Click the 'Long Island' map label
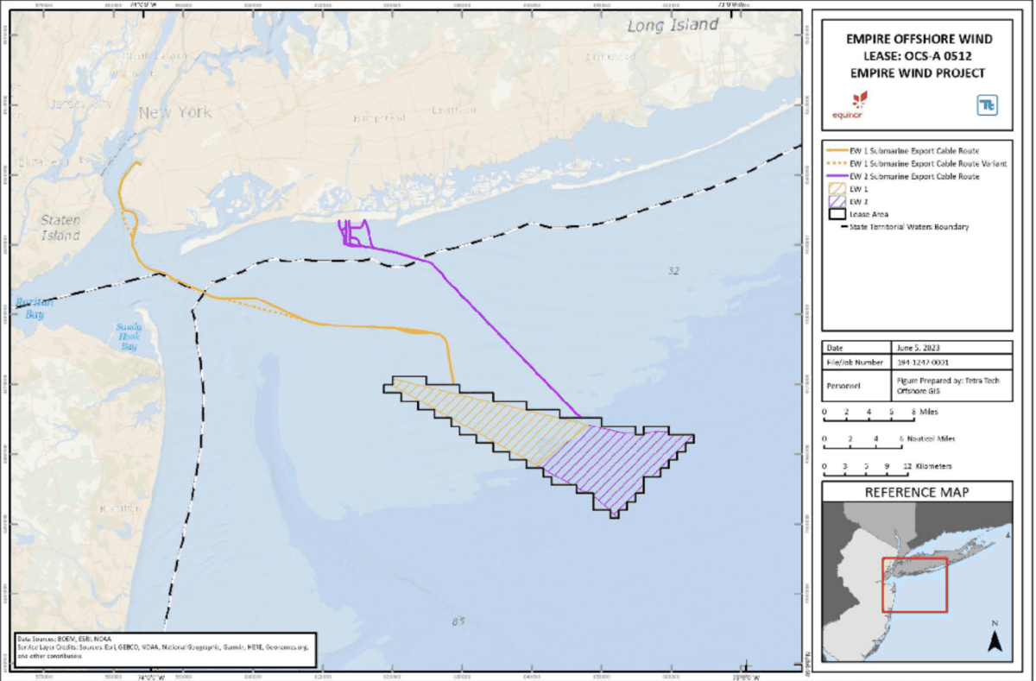The height and width of the screenshot is (681, 1036). tap(673, 25)
